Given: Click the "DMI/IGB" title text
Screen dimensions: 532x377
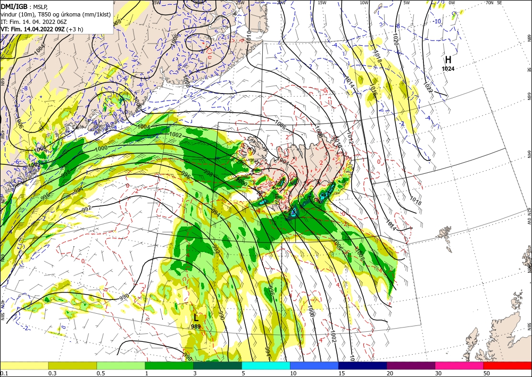Looking at the screenshot, I should (14, 6).
